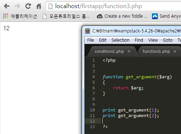Open the 애플리케이션 apps grid icon
This screenshot has height=134, width=181.
[6, 16]
